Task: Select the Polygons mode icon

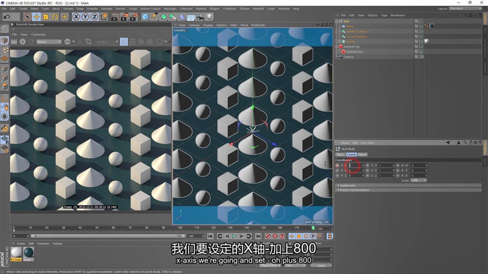Action: tap(4, 87)
